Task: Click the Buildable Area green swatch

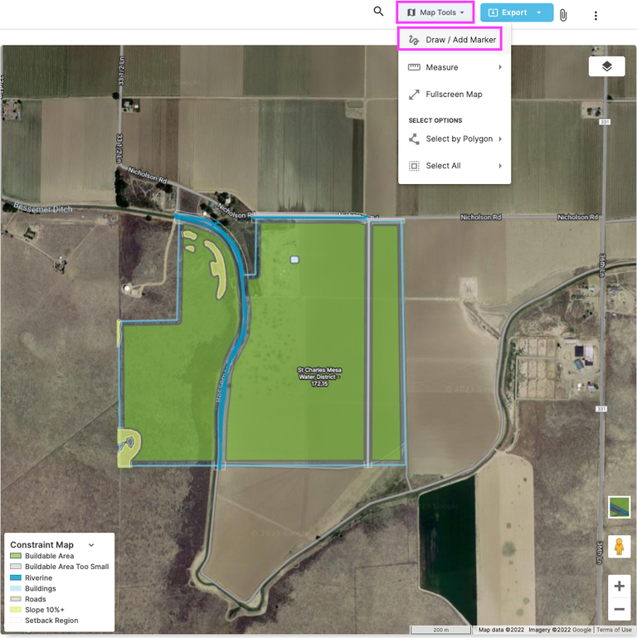Action: pyautogui.click(x=16, y=556)
